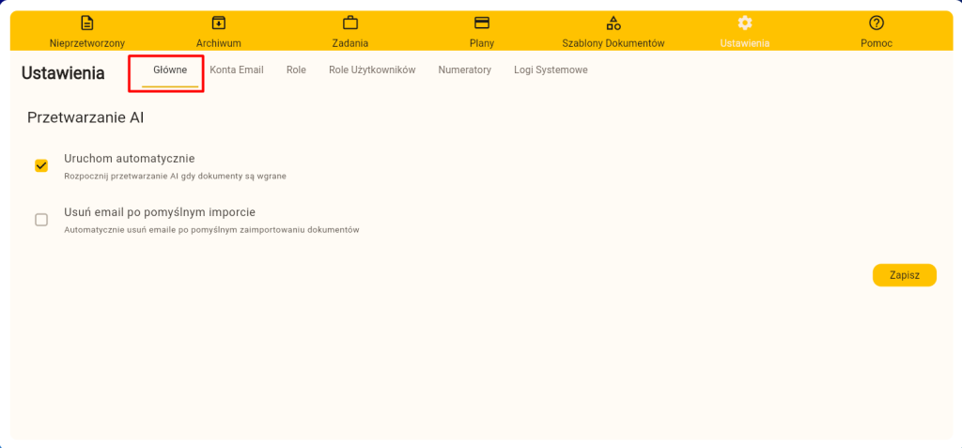The width and height of the screenshot is (962, 448).
Task: Click the Przetwarzanie AI section title
Action: (85, 117)
